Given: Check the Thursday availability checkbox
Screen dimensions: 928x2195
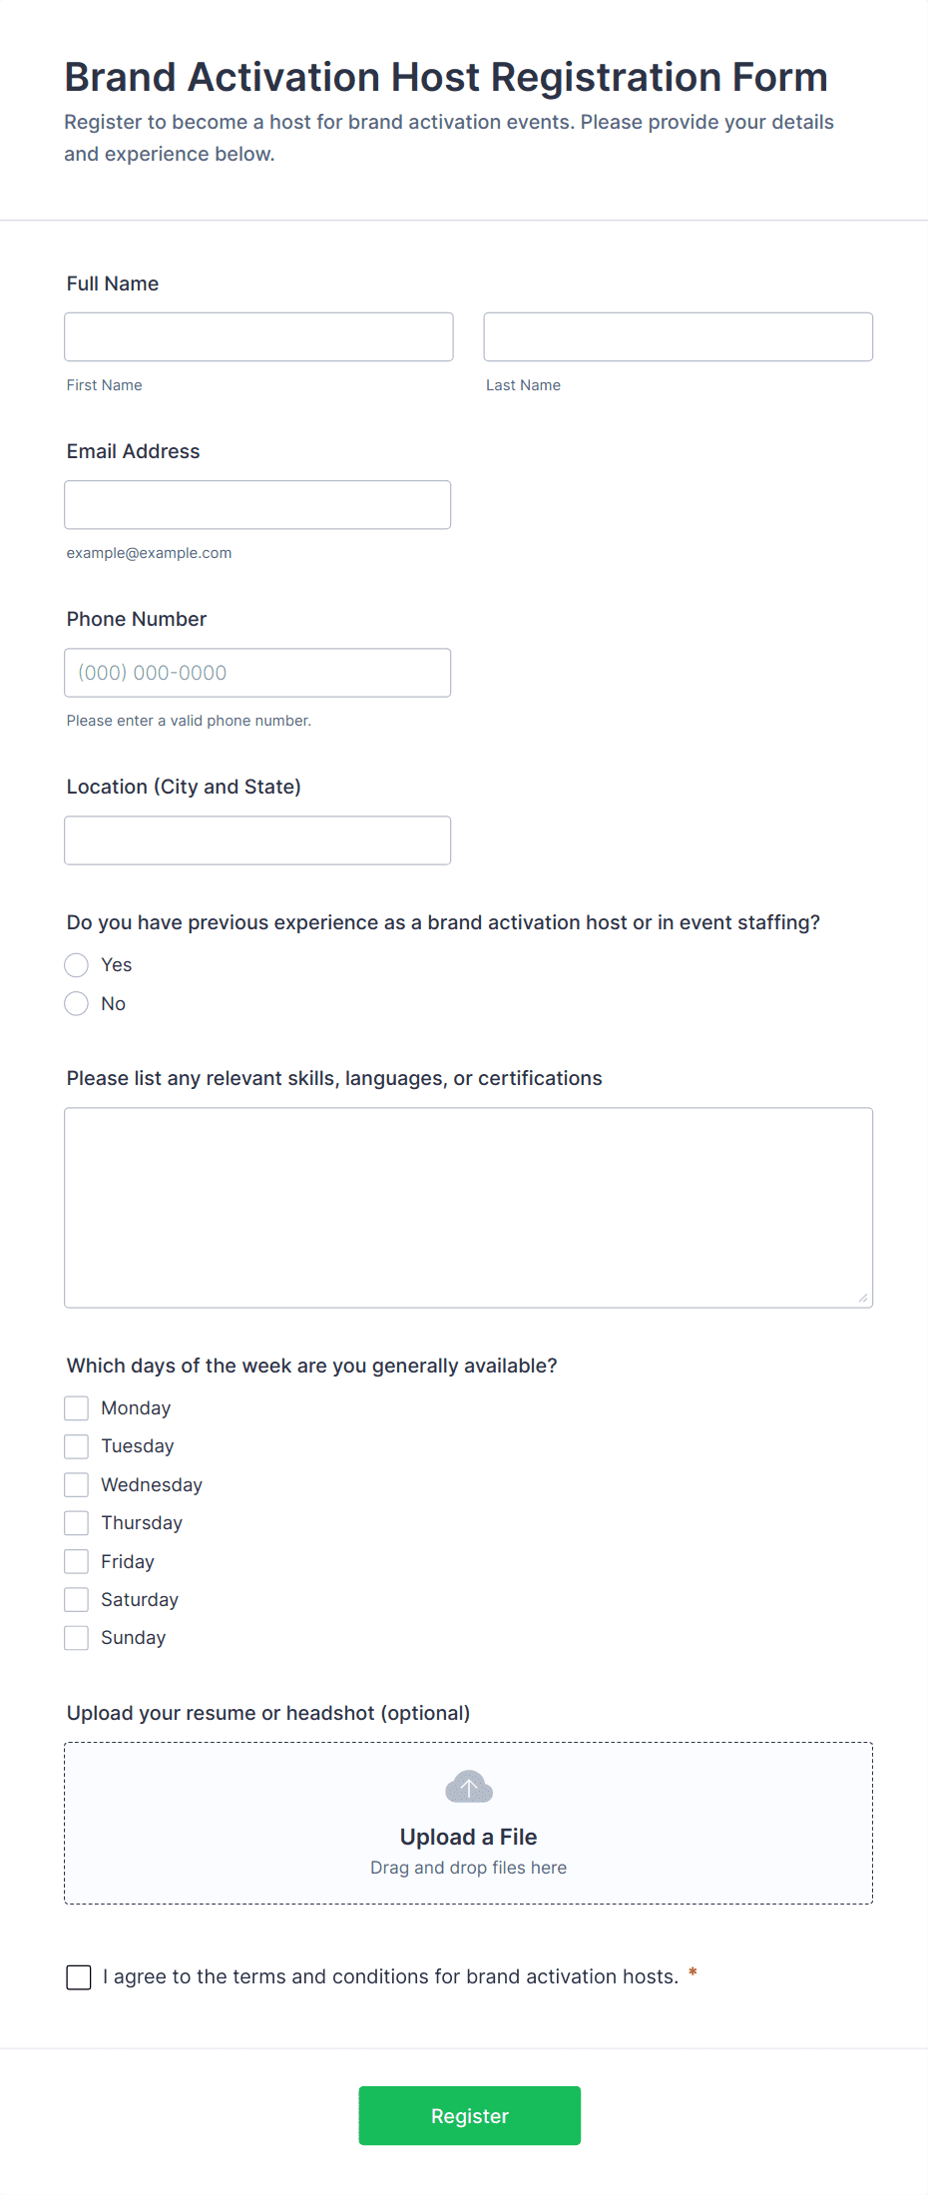Looking at the screenshot, I should (76, 1522).
